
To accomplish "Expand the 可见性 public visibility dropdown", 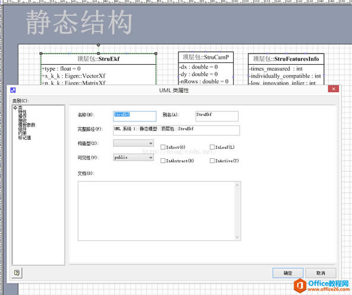I will click(x=134, y=157).
